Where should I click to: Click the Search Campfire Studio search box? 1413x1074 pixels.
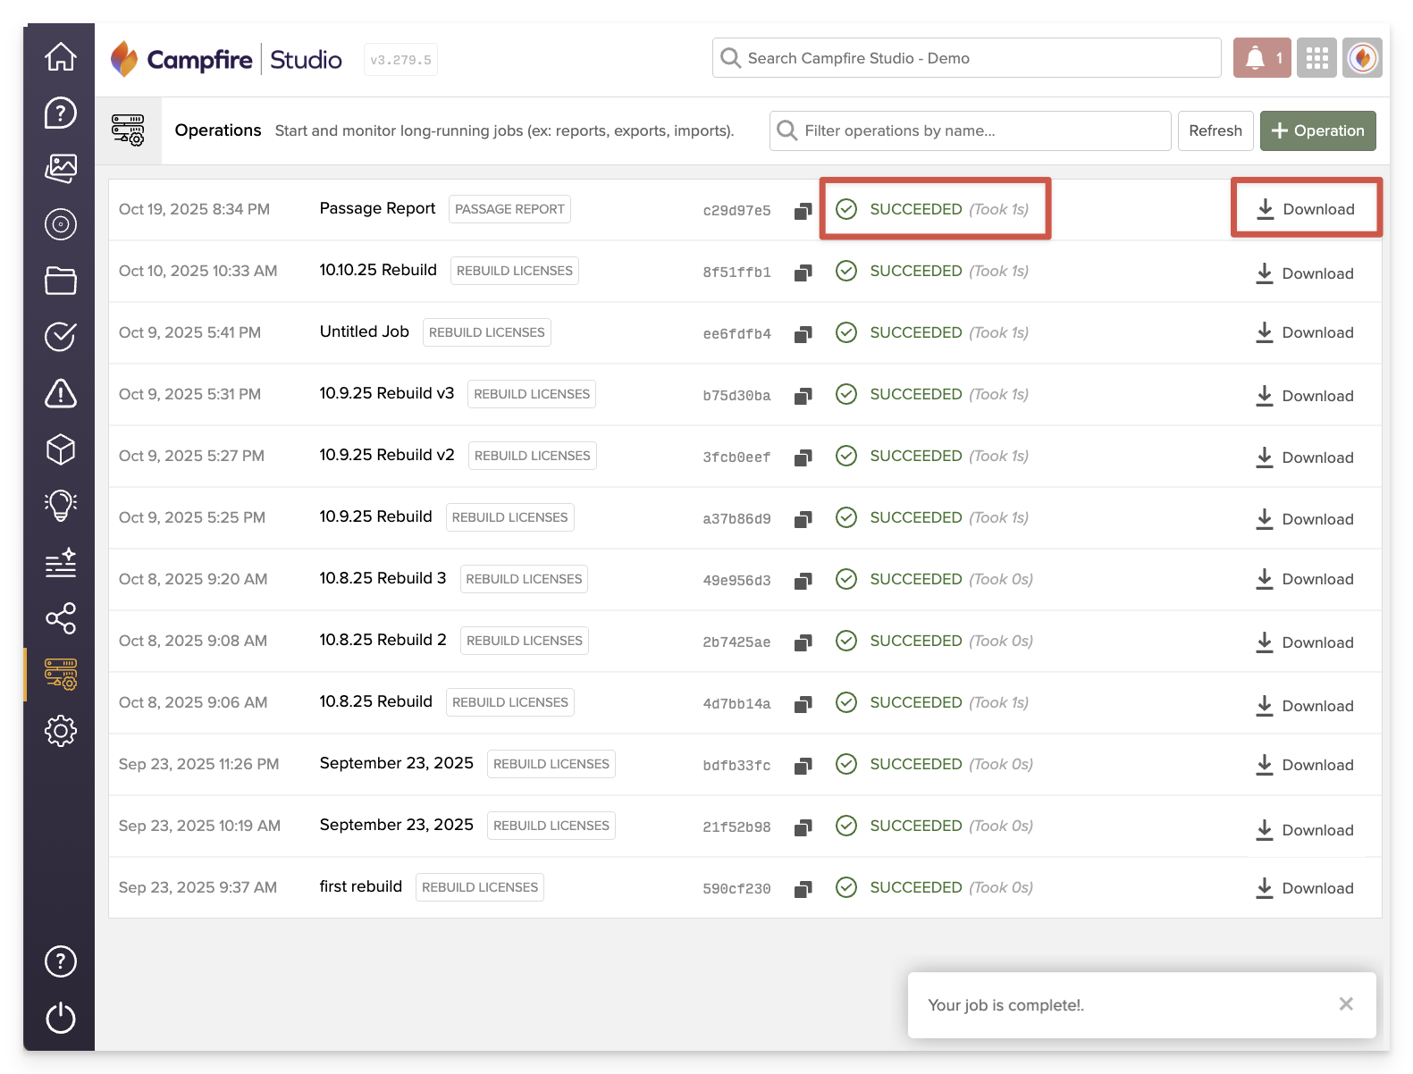click(x=966, y=58)
